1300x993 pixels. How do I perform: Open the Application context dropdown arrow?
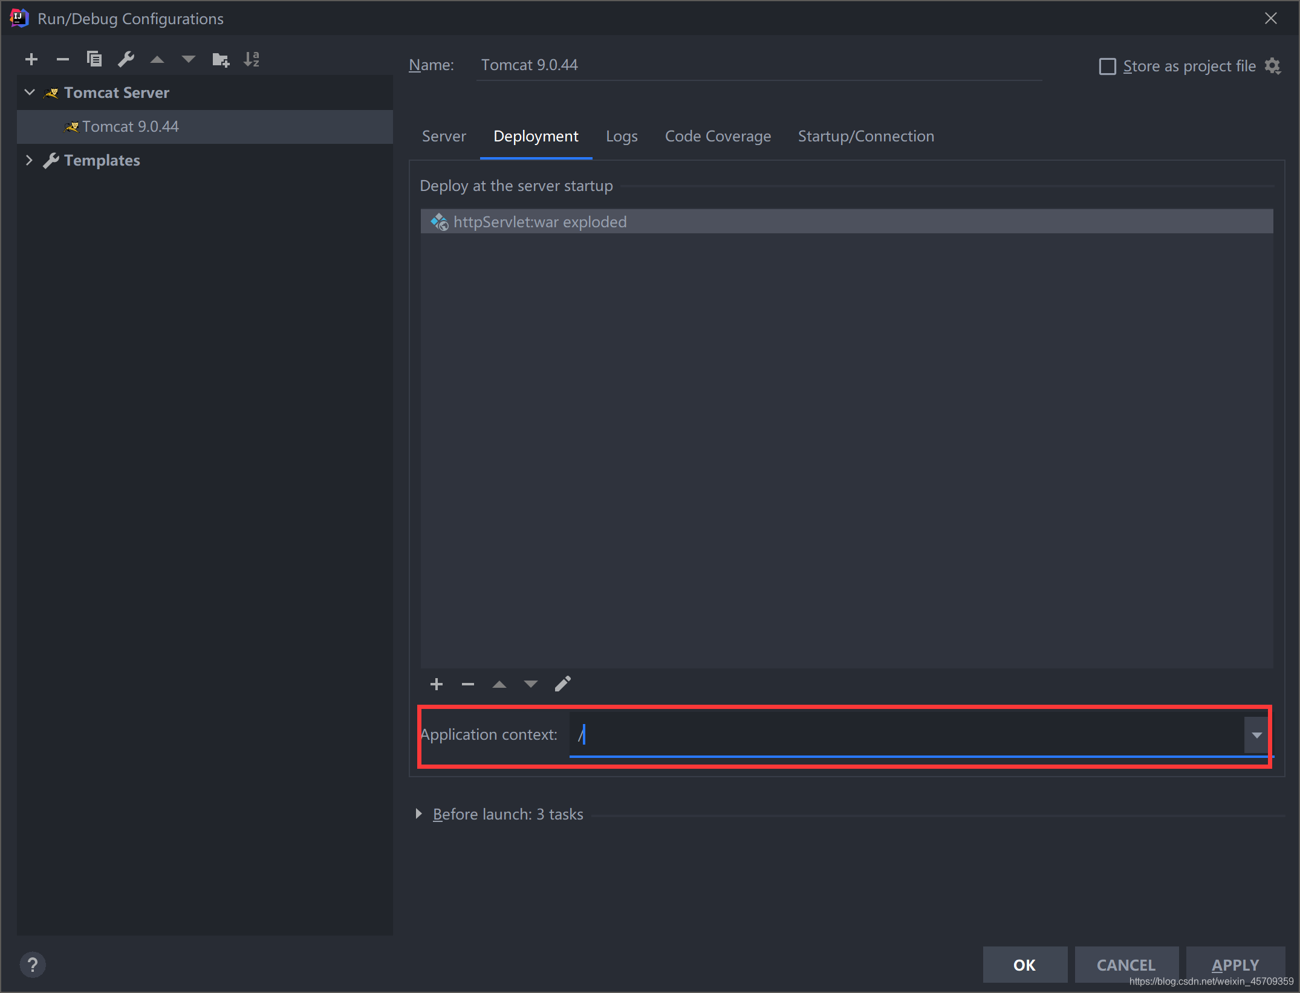(1256, 735)
